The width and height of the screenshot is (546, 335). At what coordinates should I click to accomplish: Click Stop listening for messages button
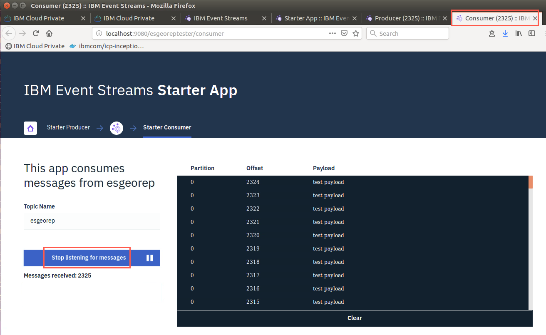92,258
